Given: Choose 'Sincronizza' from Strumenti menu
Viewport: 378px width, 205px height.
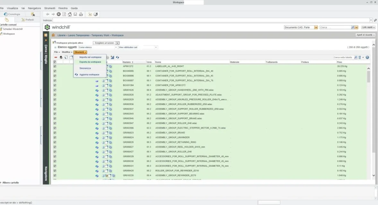Looking at the screenshot, I should 85,68.
